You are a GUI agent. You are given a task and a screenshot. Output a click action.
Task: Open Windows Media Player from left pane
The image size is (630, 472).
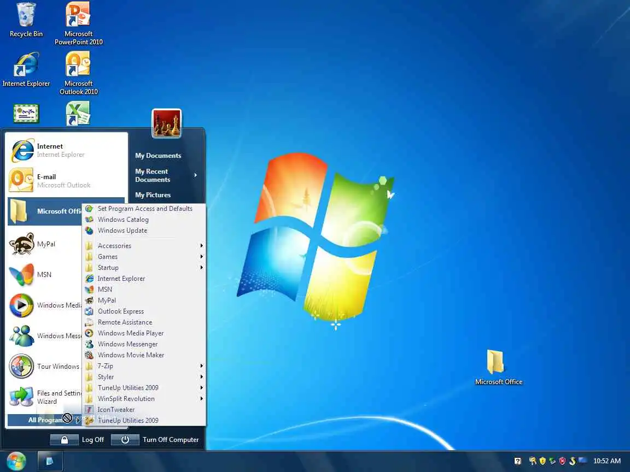(x=45, y=305)
